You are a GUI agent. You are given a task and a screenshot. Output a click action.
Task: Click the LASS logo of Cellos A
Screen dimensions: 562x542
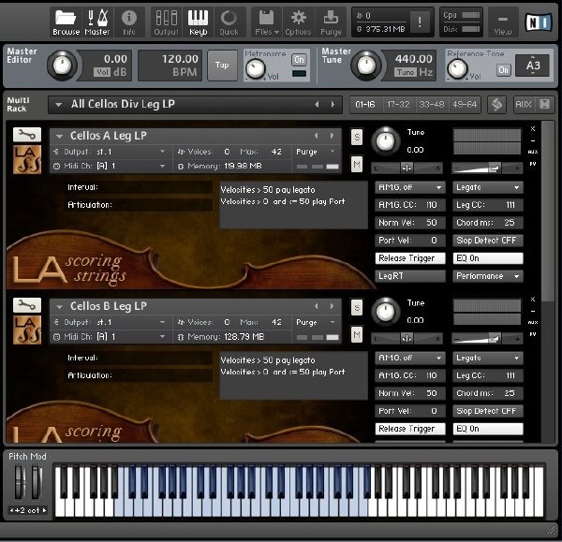click(27, 159)
